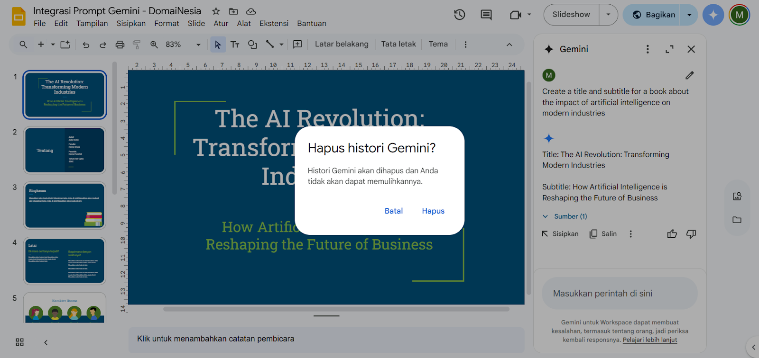The width and height of the screenshot is (759, 358).
Task: Select the text box tool
Action: [x=235, y=45]
